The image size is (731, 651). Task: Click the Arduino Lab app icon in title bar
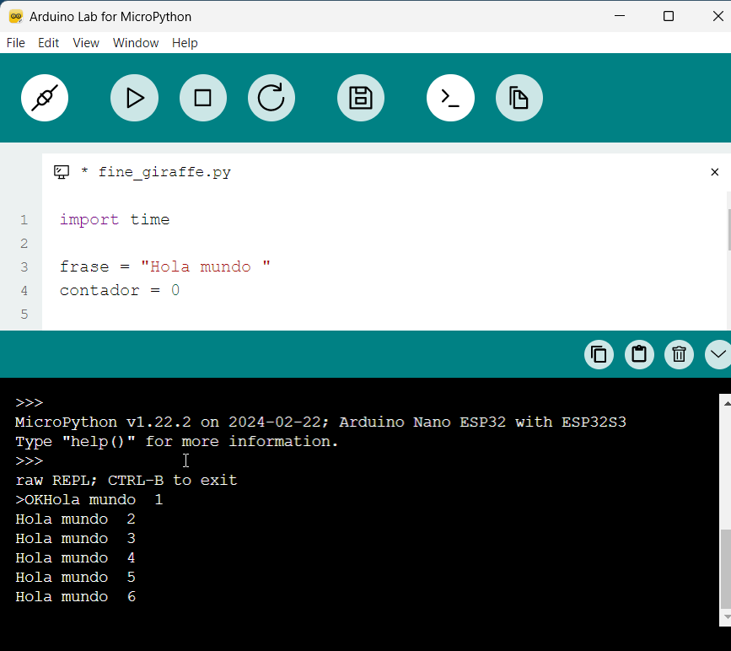point(16,16)
